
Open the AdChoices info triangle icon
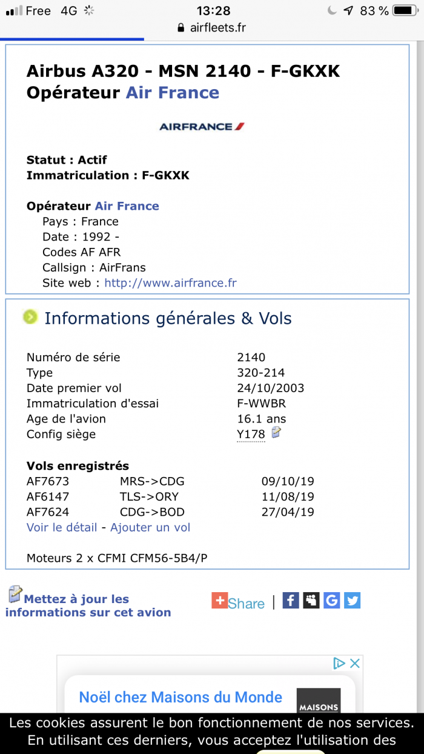coord(339,664)
